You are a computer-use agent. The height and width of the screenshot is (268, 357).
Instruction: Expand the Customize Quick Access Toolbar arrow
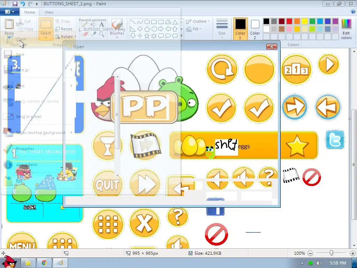(37, 4)
